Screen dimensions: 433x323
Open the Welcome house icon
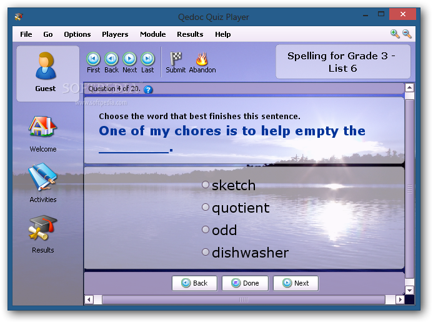42,126
